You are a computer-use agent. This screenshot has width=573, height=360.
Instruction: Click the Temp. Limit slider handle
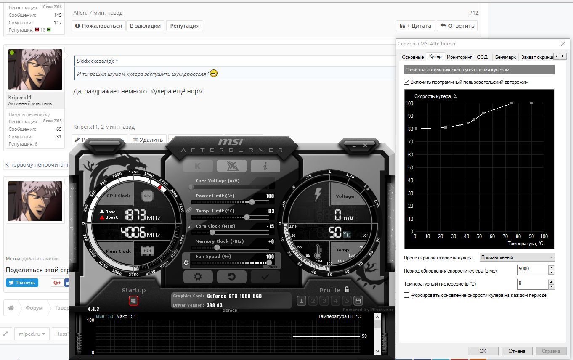[247, 217]
